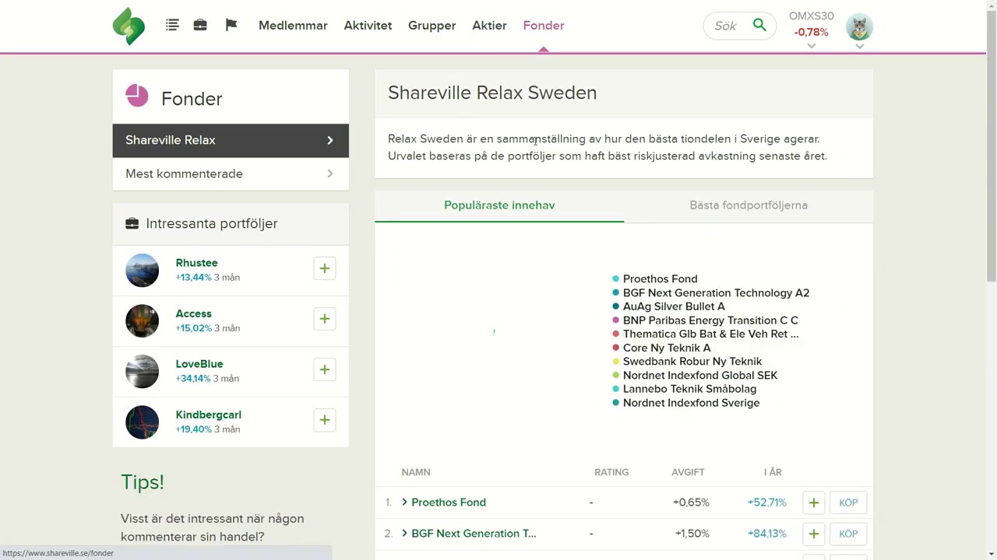Open LoveBlue's profile picture
Image resolution: width=997 pixels, height=560 pixels.
click(142, 371)
